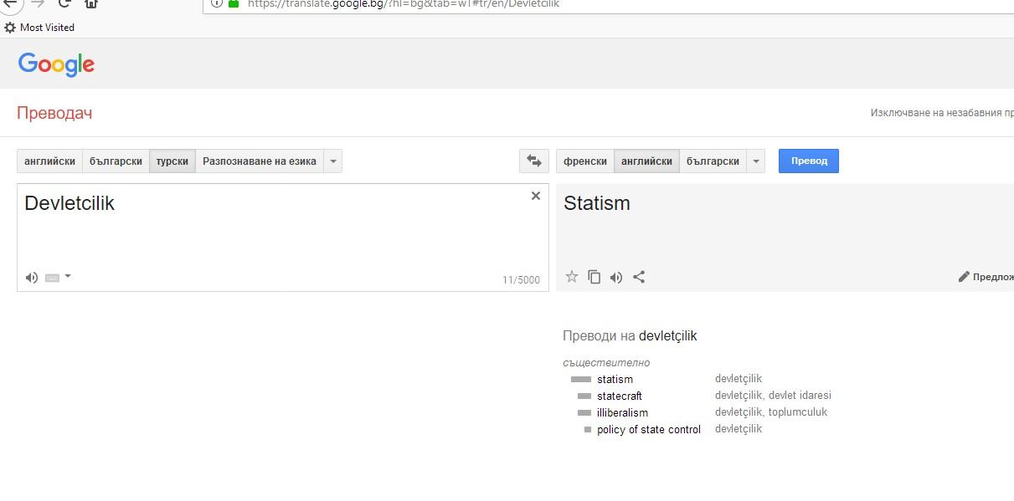Image resolution: width=1014 pixels, height=501 pixels.
Task: Open the virtual keyboard input tool
Action: (x=52, y=278)
